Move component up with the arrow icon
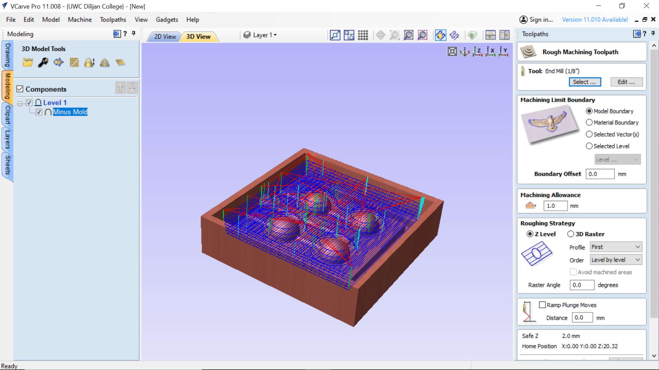The image size is (659, 370). pos(120,88)
